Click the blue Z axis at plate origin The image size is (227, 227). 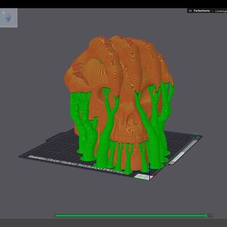pos(150,171)
